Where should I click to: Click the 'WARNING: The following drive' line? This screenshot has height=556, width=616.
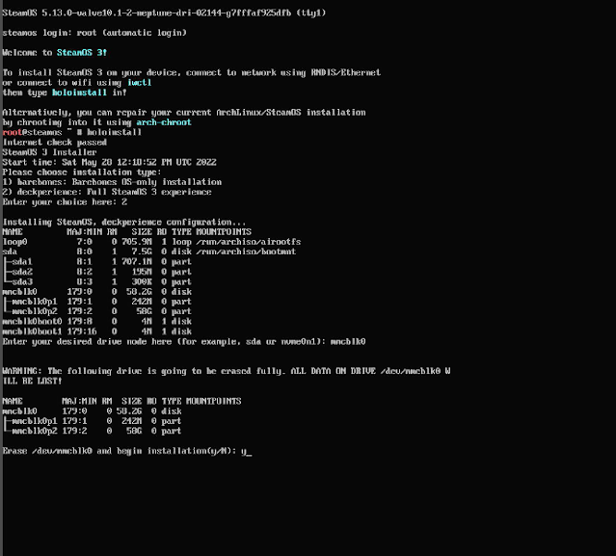click(227, 371)
